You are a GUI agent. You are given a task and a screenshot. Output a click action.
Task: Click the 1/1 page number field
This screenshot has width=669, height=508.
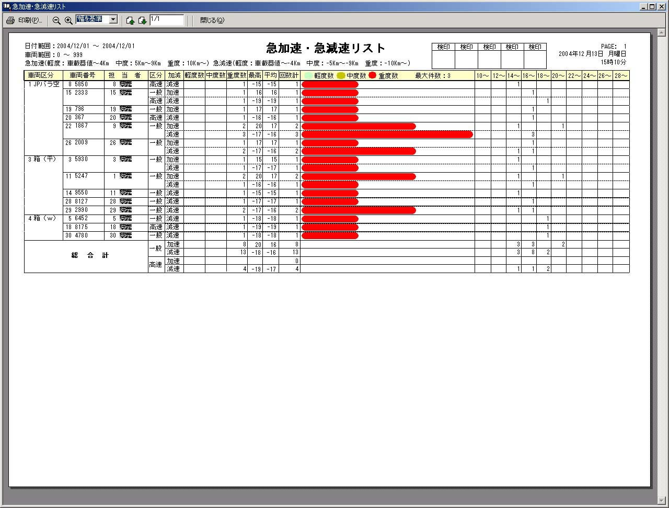coord(166,19)
